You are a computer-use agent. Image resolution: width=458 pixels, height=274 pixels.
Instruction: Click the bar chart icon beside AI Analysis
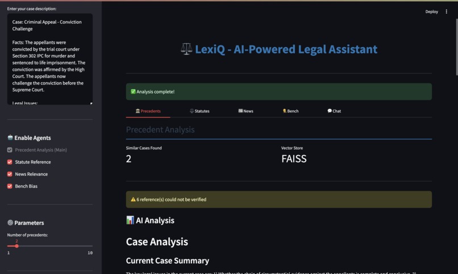pyautogui.click(x=130, y=220)
